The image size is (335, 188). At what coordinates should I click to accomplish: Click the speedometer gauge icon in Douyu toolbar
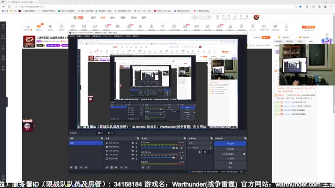click(95, 26)
